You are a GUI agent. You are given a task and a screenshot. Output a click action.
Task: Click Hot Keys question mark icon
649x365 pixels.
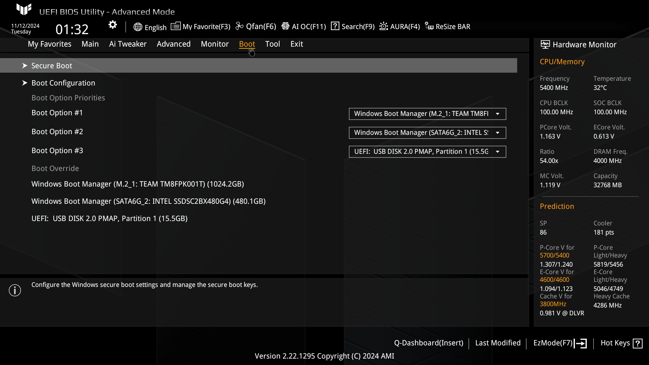(x=638, y=343)
